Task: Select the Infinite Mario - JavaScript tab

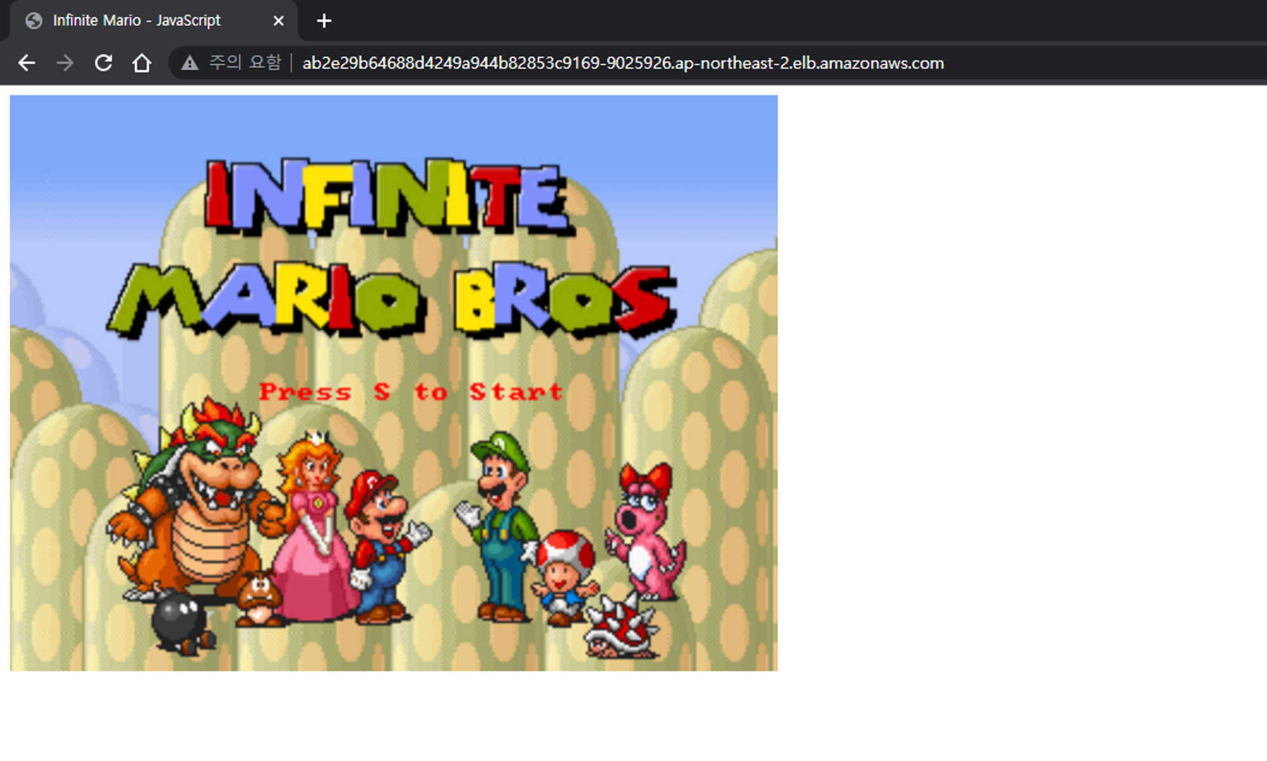Action: point(136,21)
